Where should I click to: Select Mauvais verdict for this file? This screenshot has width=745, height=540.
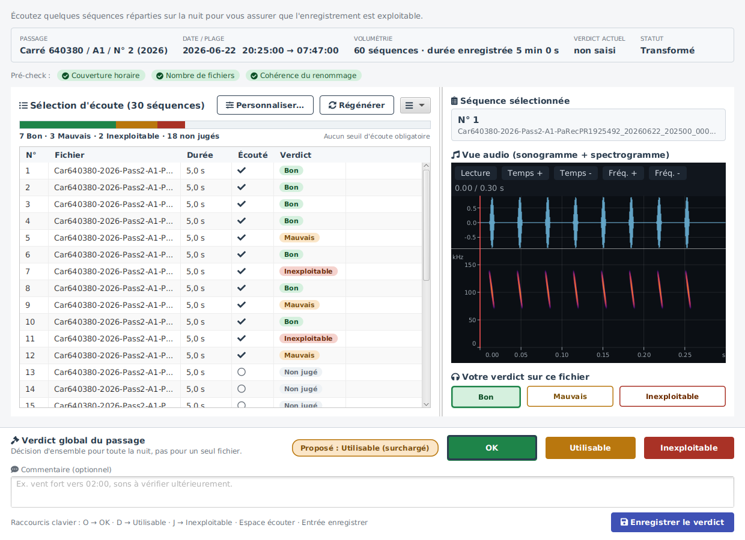(570, 397)
